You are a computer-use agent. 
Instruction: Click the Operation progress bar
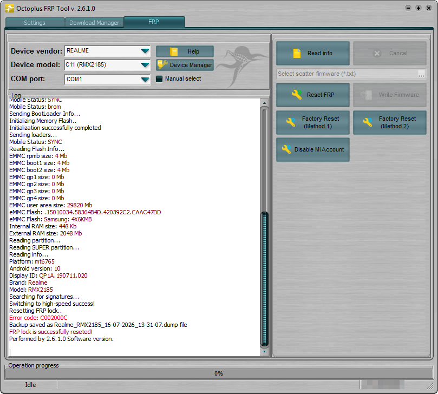point(219,373)
